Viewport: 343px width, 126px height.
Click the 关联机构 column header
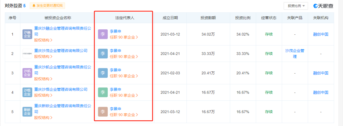[x=321, y=18]
